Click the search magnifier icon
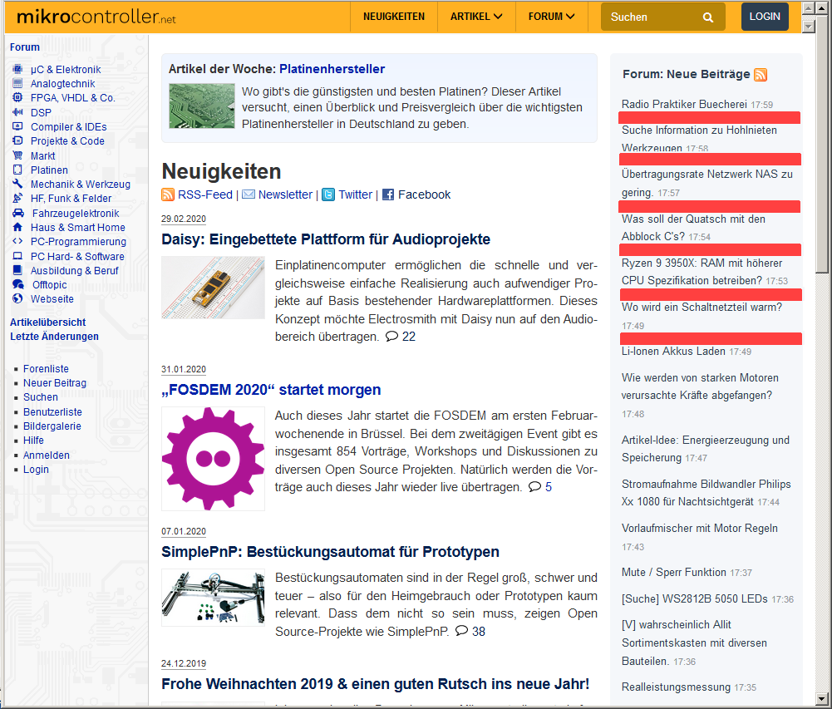 point(708,17)
